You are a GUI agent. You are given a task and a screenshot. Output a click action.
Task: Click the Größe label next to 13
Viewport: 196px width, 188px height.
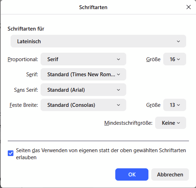(x=153, y=105)
